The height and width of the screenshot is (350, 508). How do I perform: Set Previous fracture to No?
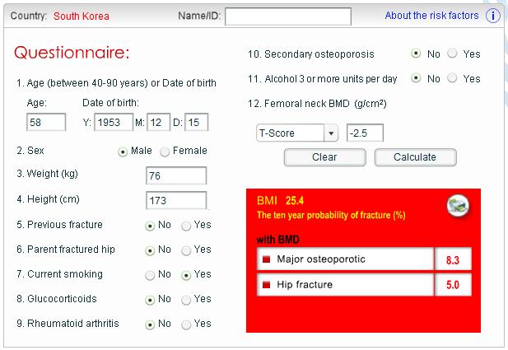pos(150,226)
